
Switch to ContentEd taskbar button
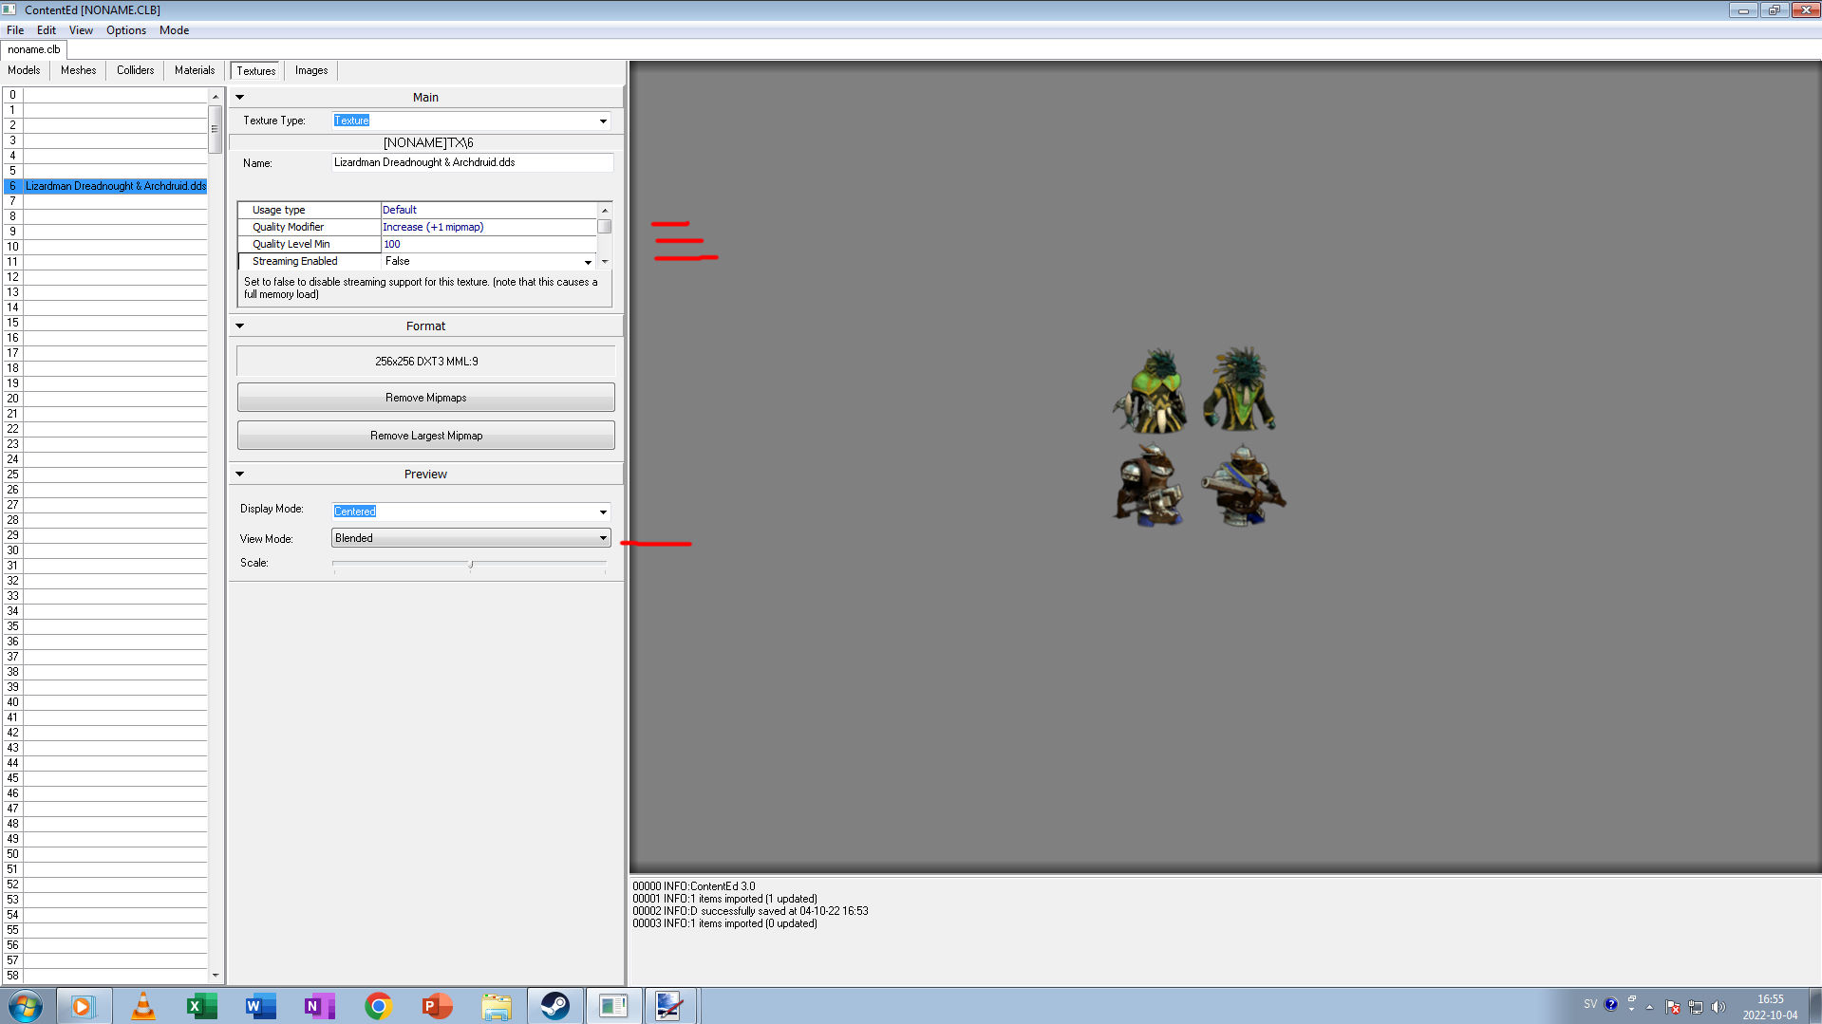click(613, 1006)
